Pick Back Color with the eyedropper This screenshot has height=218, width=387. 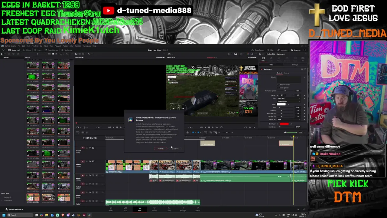(x=291, y=124)
